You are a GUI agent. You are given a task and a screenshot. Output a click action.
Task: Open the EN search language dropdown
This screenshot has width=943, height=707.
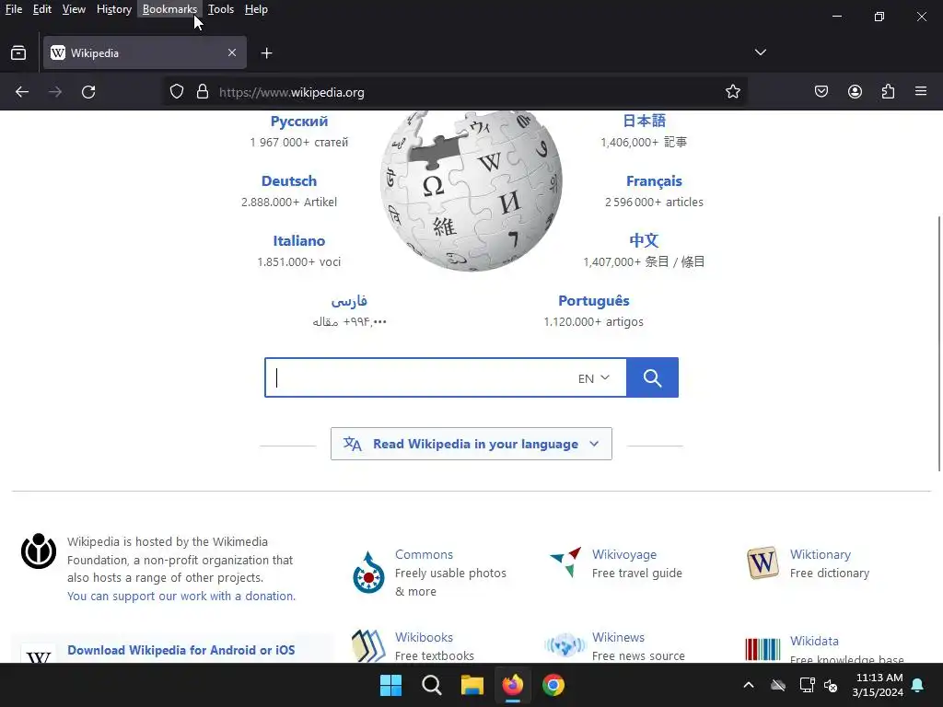pyautogui.click(x=594, y=378)
